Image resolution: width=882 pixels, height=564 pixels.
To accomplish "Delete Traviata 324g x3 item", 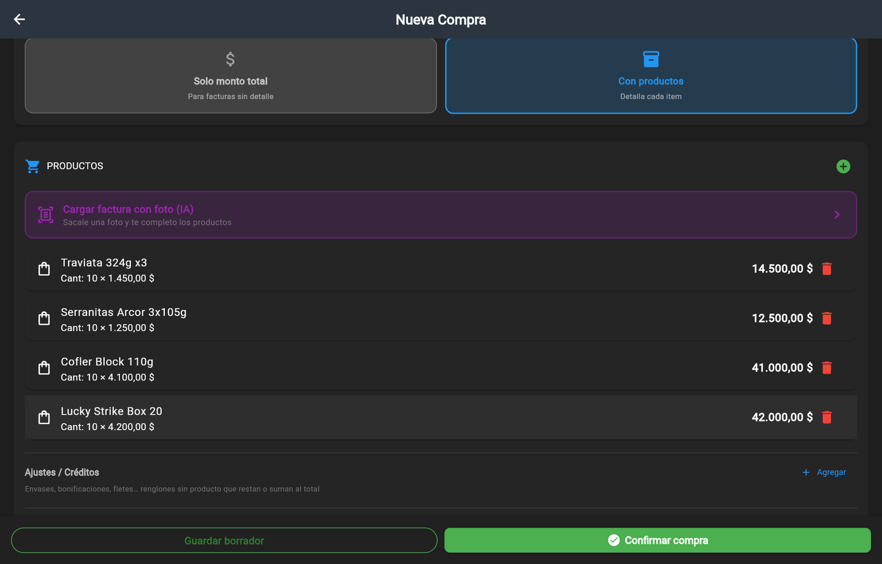I will point(827,269).
